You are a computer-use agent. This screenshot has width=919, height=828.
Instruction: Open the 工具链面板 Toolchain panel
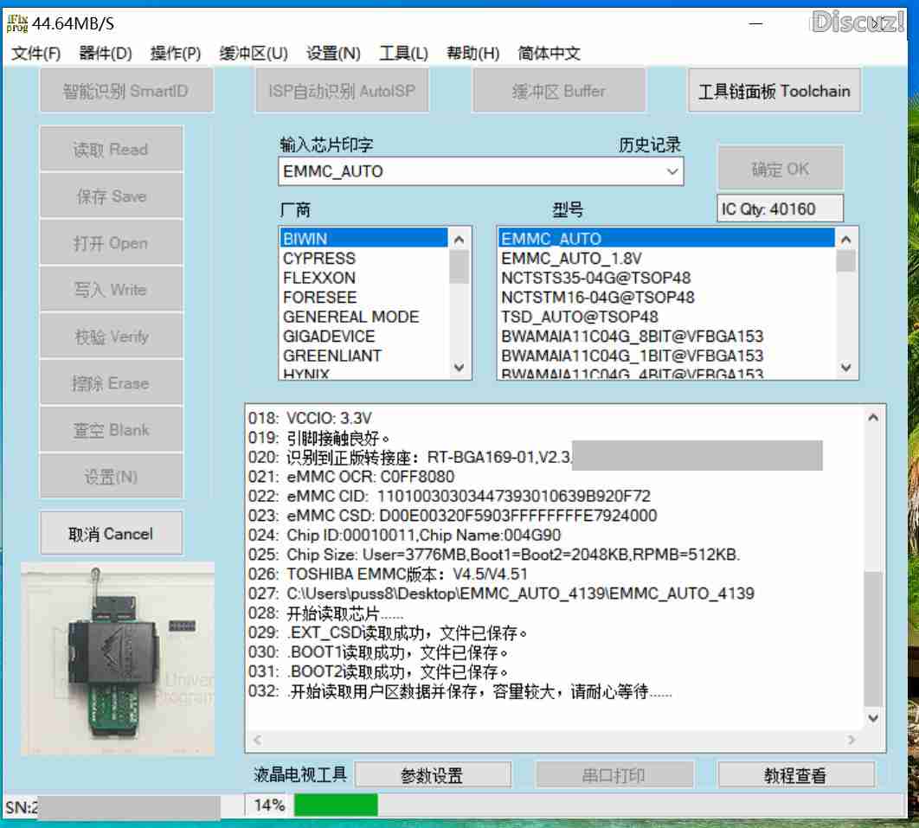point(774,90)
